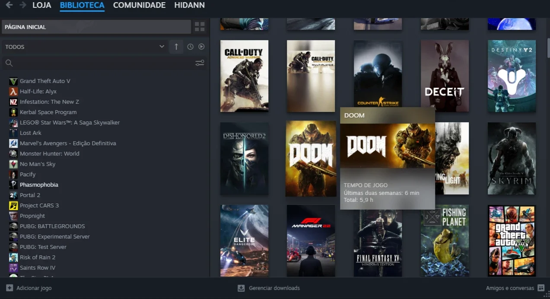Toggle sort order up arrow
550x299 pixels.
click(176, 47)
